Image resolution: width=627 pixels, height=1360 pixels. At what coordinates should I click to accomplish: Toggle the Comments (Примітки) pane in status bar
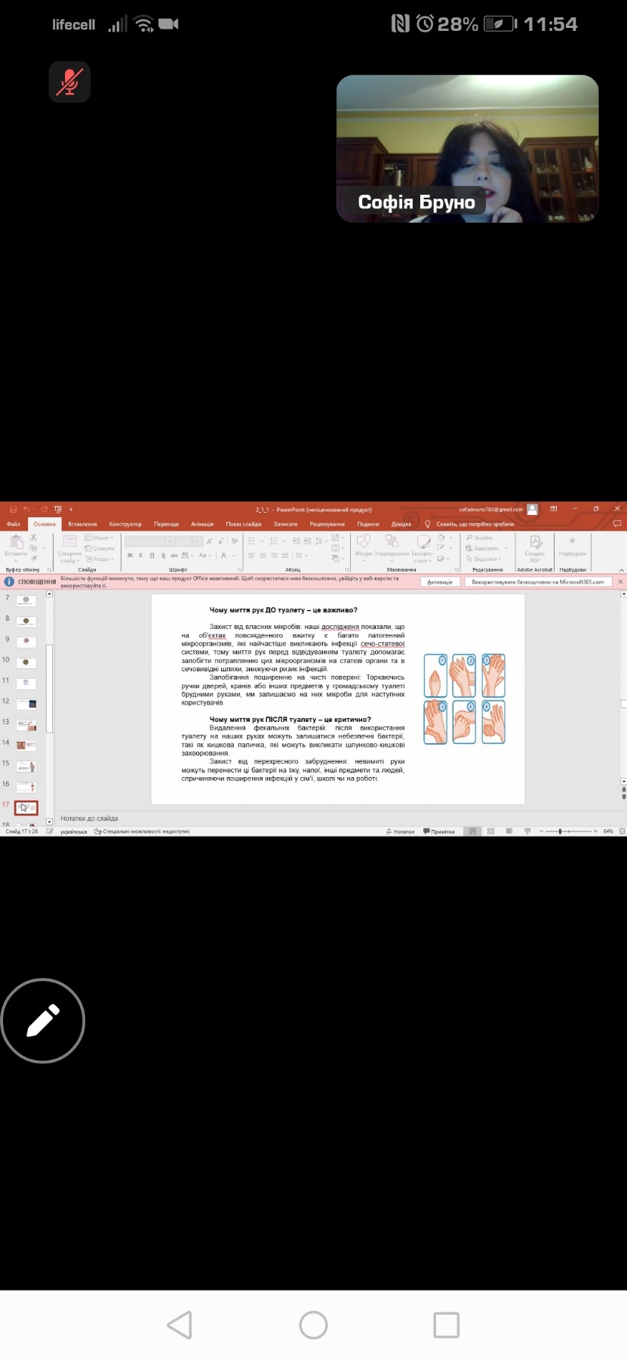[439, 831]
